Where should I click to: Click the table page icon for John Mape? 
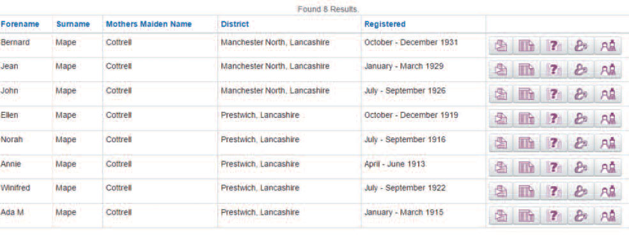tap(526, 94)
